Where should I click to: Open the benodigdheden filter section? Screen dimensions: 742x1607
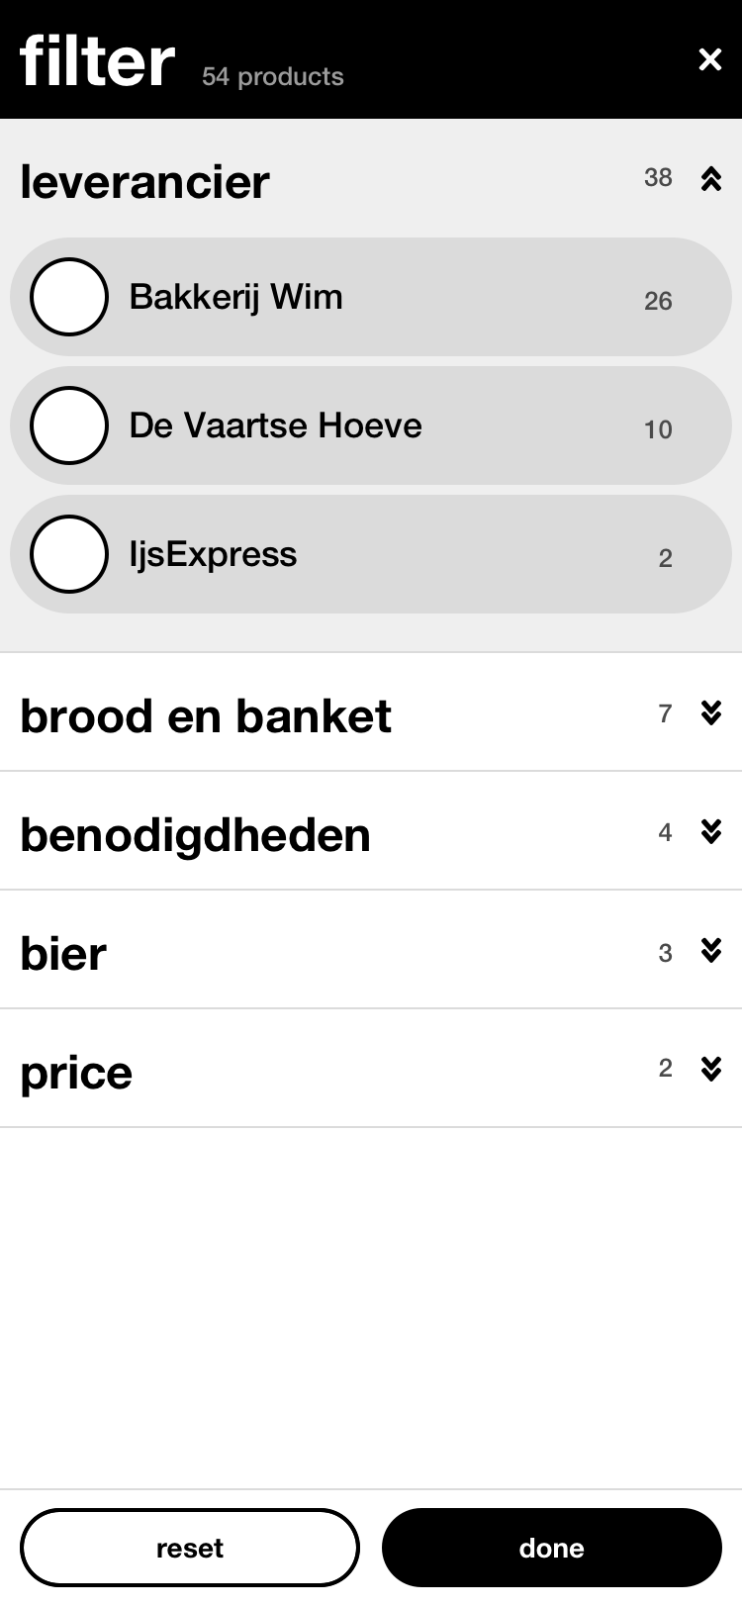point(371,831)
